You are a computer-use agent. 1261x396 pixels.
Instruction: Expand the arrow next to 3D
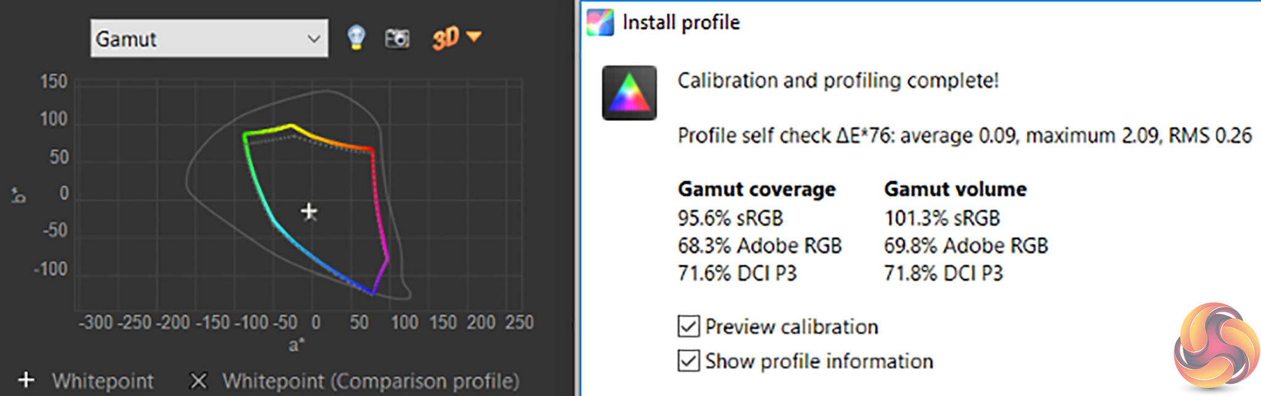[473, 37]
